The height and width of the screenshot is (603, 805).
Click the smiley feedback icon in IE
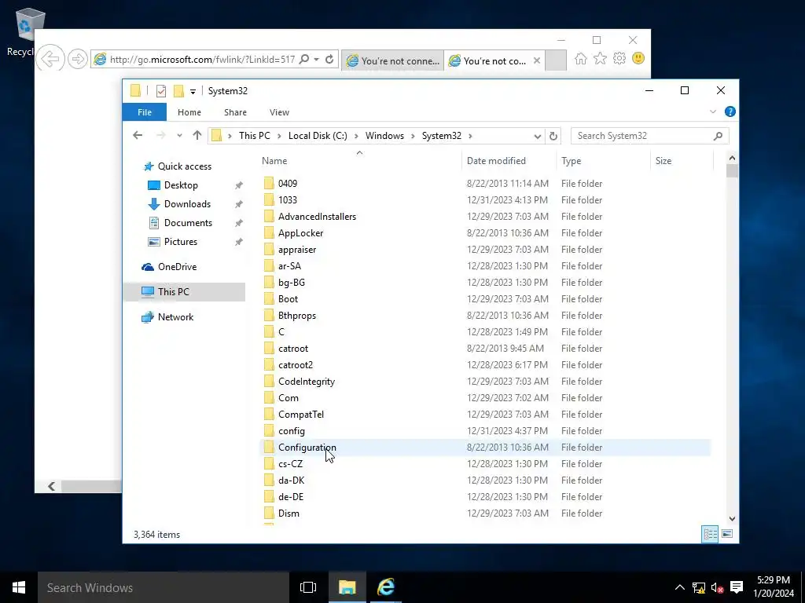tap(638, 58)
